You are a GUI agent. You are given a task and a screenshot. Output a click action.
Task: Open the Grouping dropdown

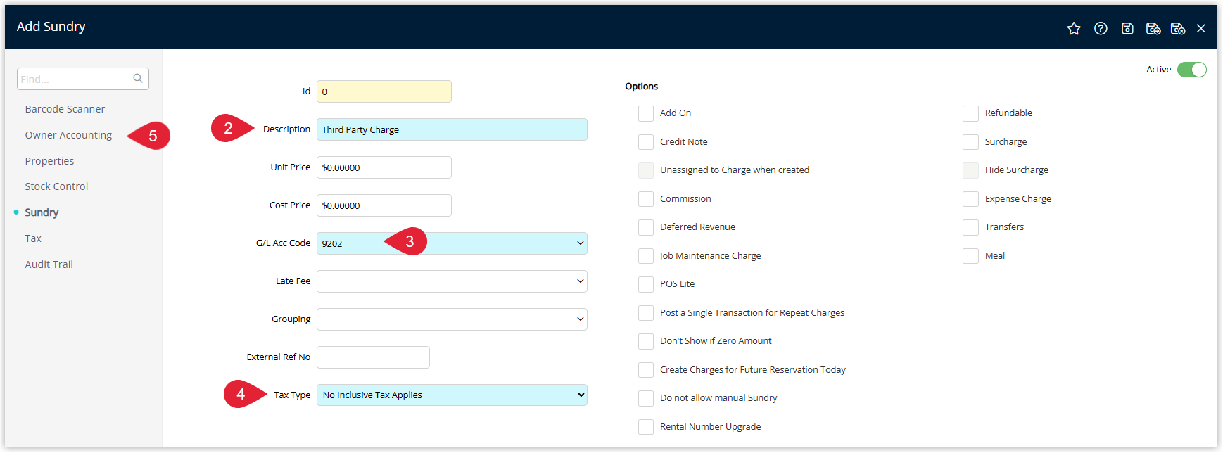[x=452, y=319]
